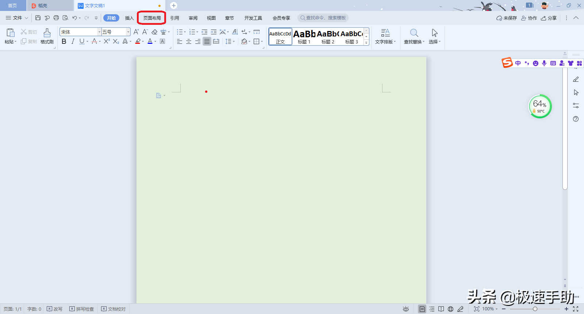Toggle Bold formatting
The image size is (584, 314).
tap(64, 41)
